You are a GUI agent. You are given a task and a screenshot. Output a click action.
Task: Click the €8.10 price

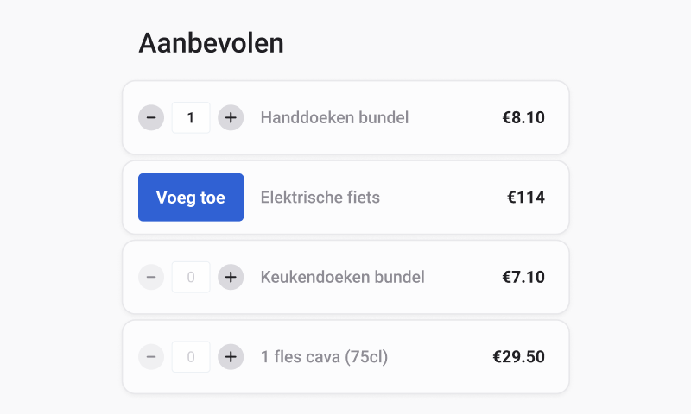click(x=523, y=117)
